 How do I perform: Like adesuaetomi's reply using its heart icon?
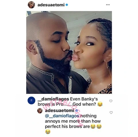click(x=111, y=113)
